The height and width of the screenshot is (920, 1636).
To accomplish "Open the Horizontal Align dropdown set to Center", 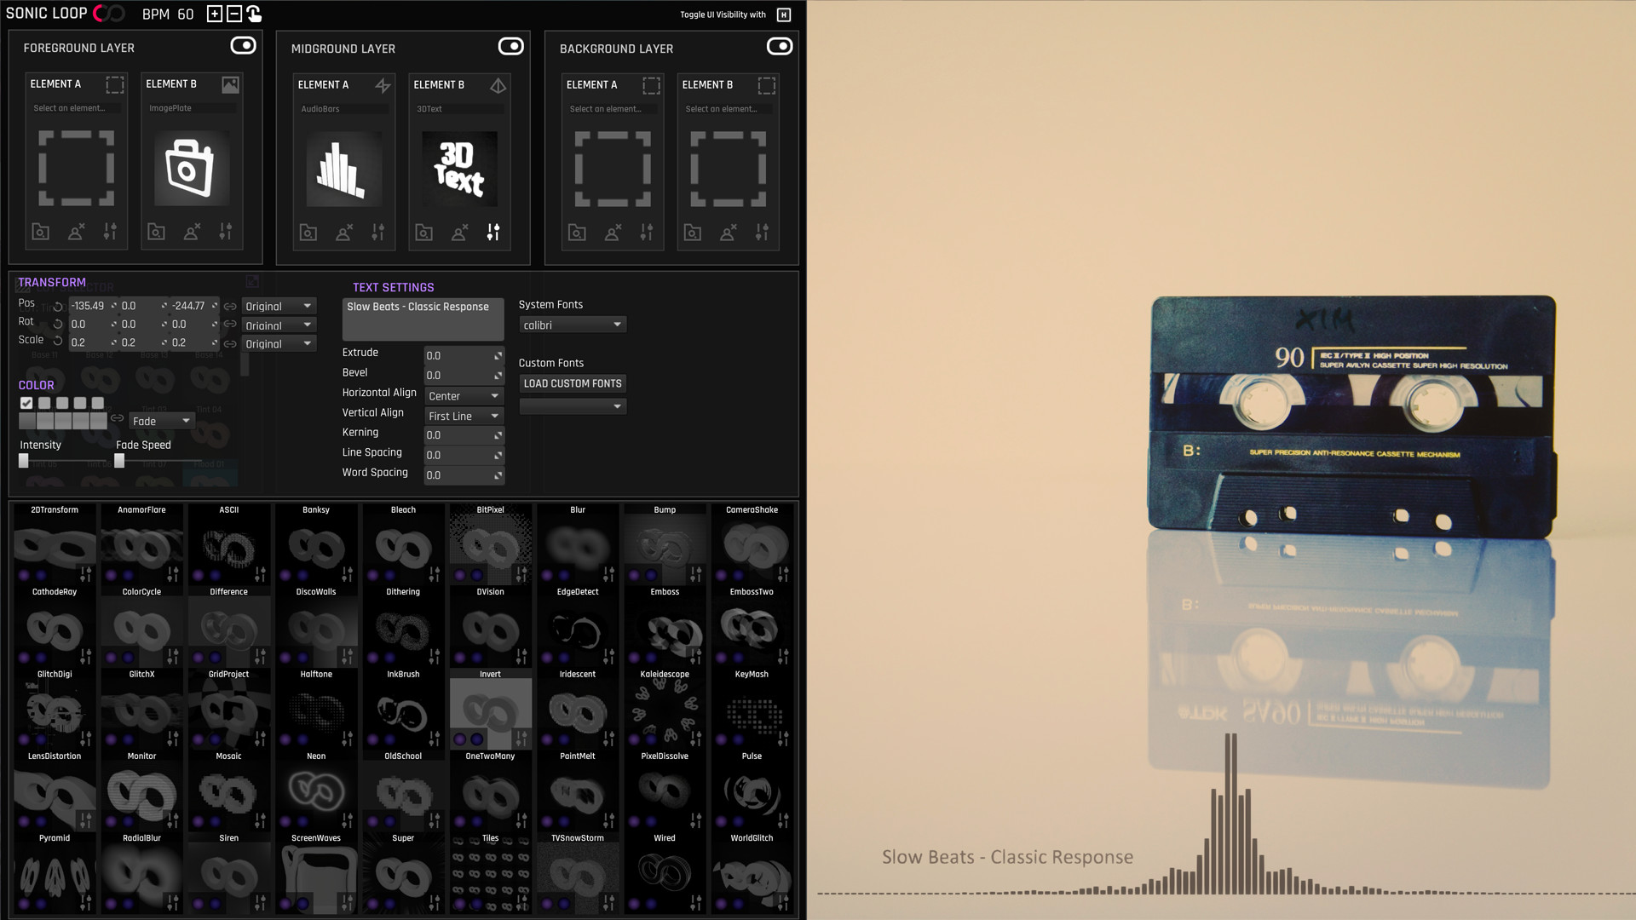I will click(464, 395).
